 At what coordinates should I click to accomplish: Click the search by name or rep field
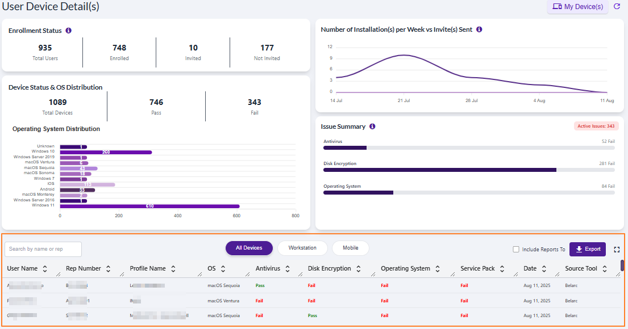43,248
